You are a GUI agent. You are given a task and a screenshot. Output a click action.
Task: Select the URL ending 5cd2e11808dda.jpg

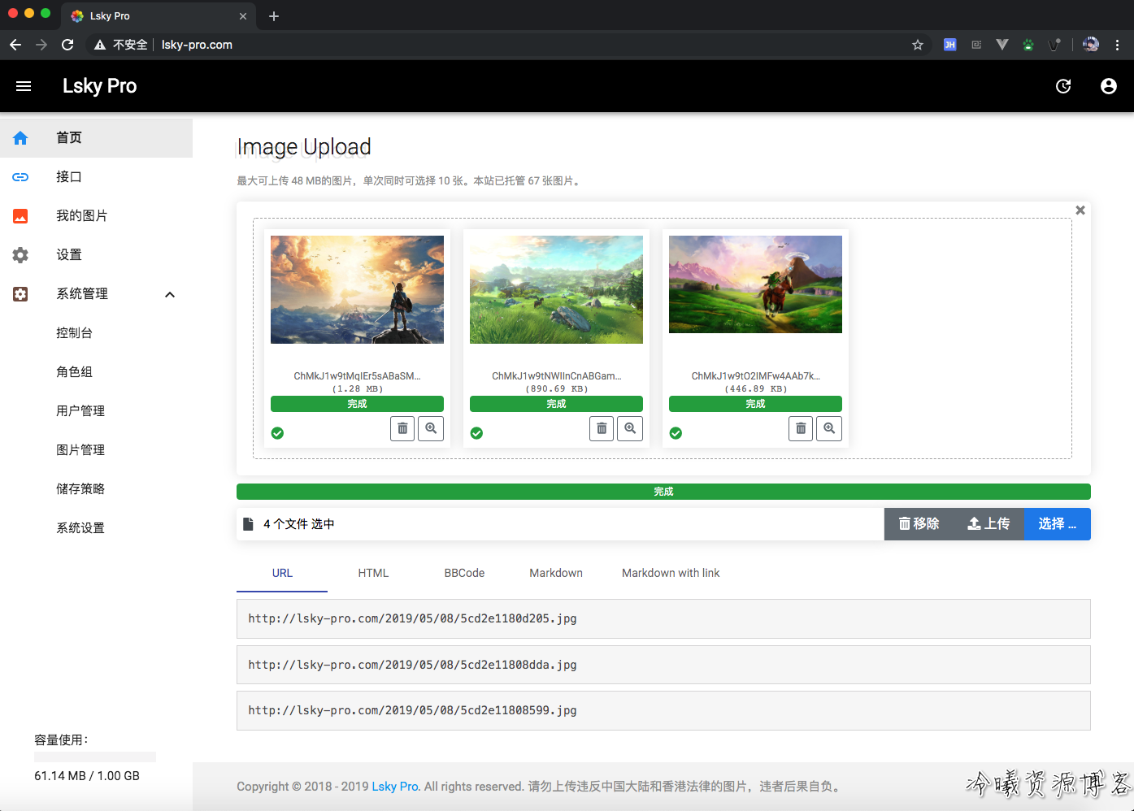click(x=663, y=665)
